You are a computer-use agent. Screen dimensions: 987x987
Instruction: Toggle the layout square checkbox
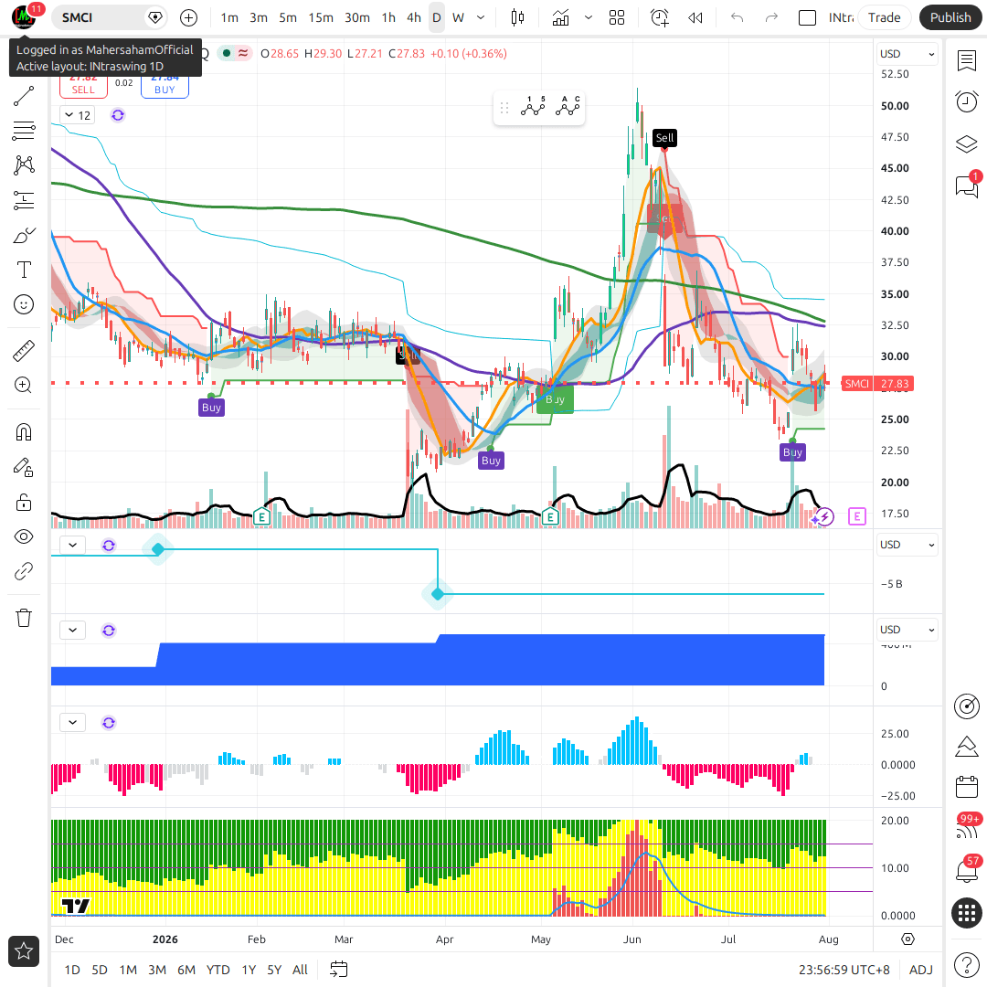[x=807, y=17]
